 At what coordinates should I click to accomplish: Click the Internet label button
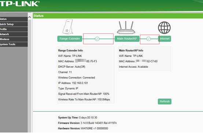(x=165, y=39)
